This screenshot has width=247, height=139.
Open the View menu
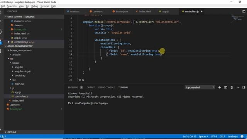click(x=21, y=6)
